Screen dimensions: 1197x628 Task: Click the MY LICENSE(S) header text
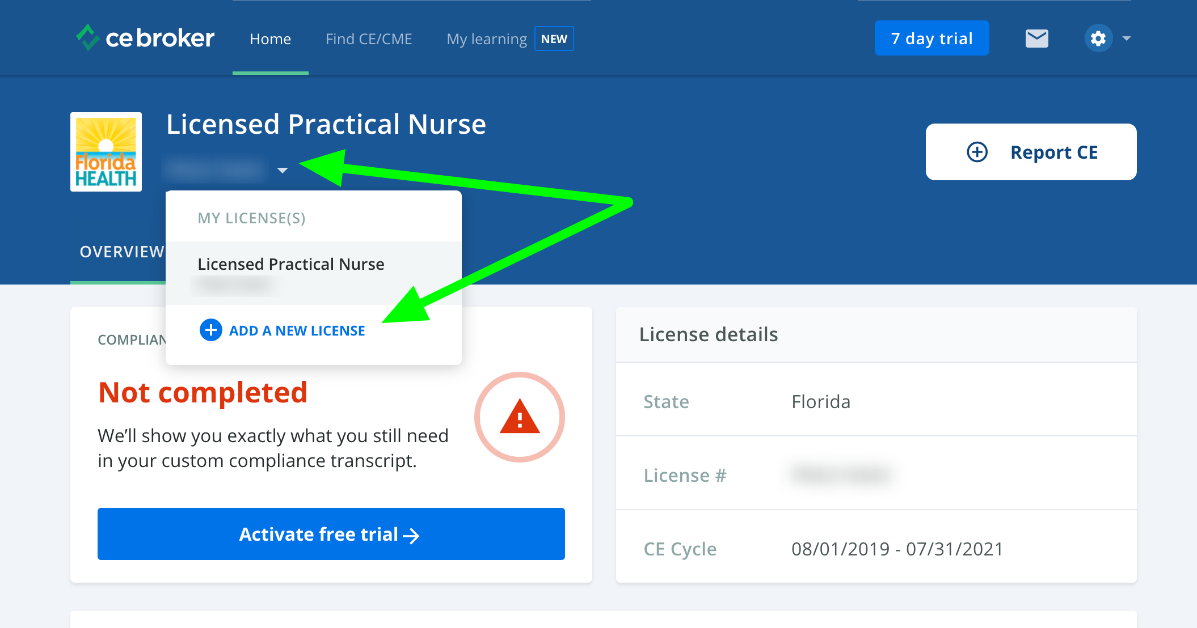coord(252,218)
